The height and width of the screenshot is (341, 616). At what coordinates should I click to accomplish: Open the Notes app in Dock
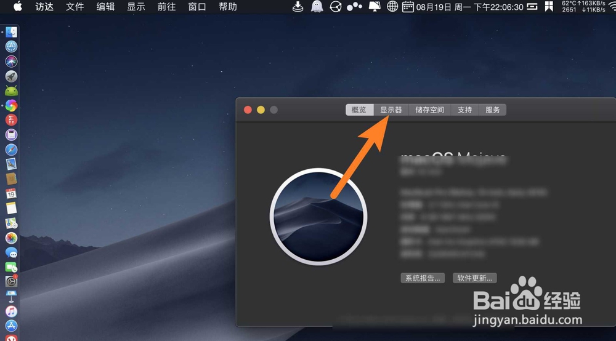point(11,209)
